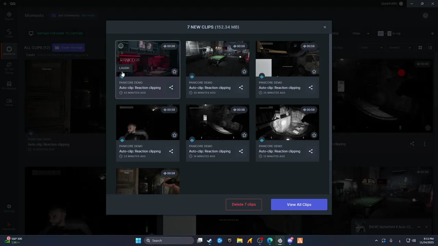438x246 pixels.
Task: Open the PANICORE title clip thumbnail
Action: [x=148, y=59]
